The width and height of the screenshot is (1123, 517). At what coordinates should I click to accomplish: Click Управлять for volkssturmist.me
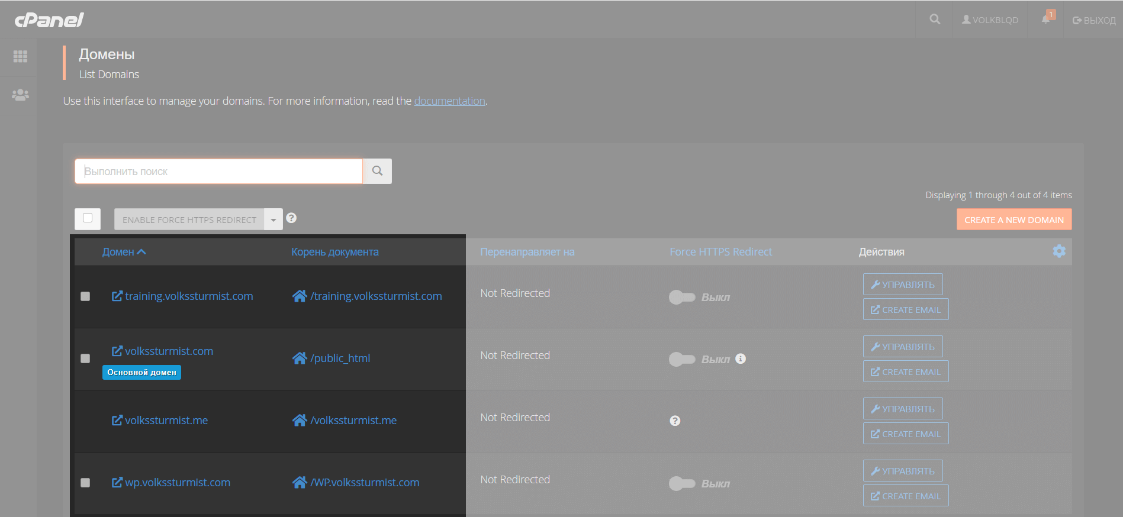[903, 408]
